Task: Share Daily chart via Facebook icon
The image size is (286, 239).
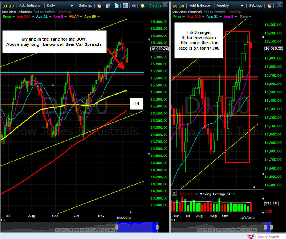Action: 125,6
